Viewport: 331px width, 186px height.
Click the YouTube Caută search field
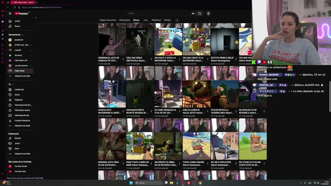point(159,13)
